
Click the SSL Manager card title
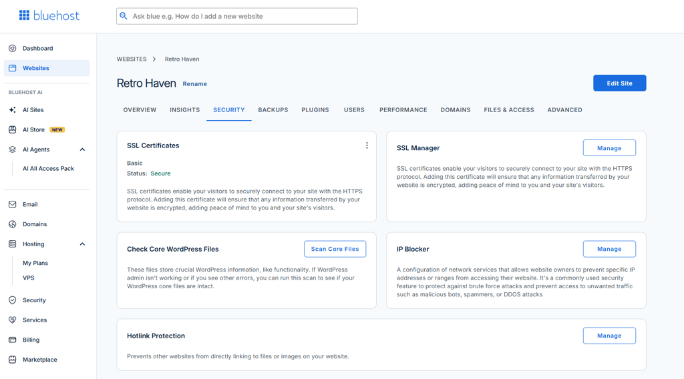coord(418,148)
